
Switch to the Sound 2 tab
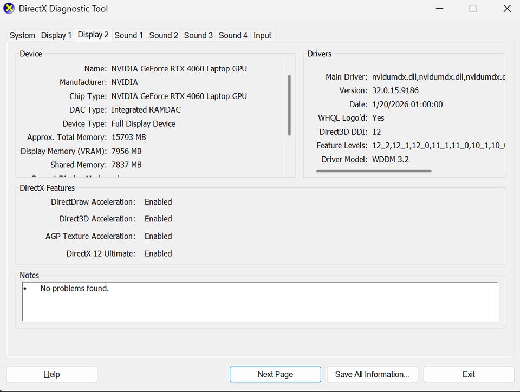click(164, 35)
